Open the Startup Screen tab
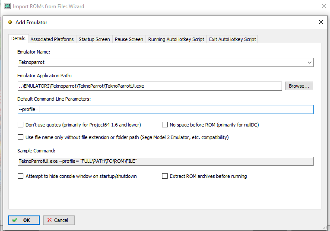This screenshot has height=231, width=330. click(94, 39)
